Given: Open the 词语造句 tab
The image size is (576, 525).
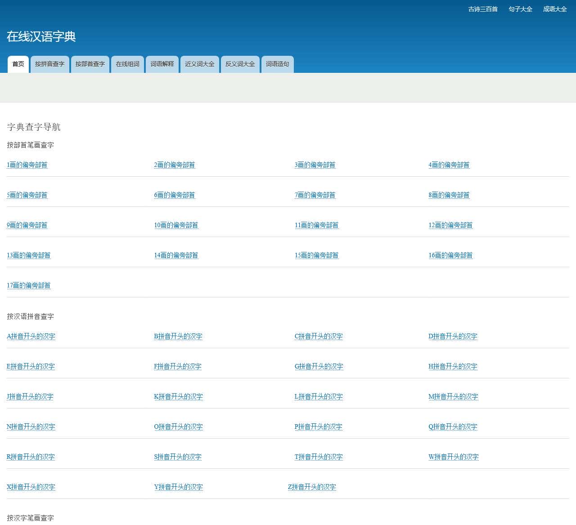Looking at the screenshot, I should (x=277, y=64).
